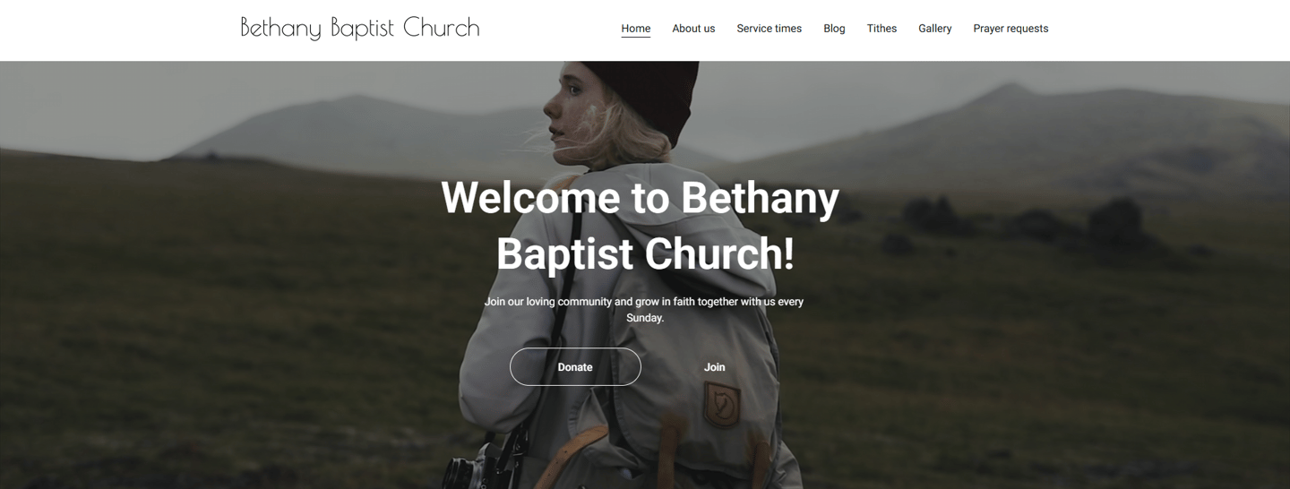Open the About us page
The height and width of the screenshot is (489, 1290).
[x=693, y=29]
